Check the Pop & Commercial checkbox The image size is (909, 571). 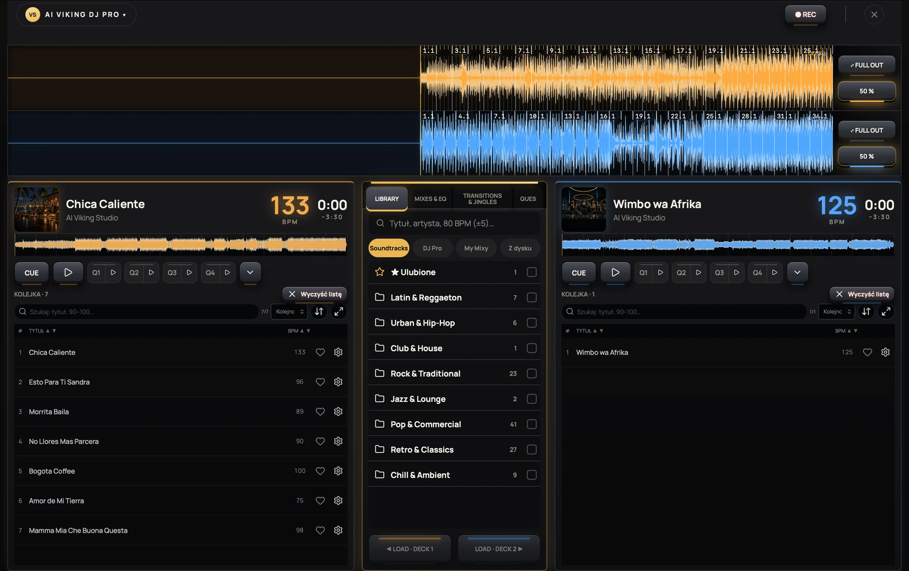coord(531,424)
